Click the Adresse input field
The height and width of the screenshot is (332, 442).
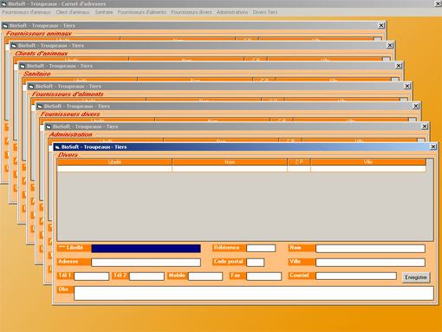pyautogui.click(x=146, y=263)
